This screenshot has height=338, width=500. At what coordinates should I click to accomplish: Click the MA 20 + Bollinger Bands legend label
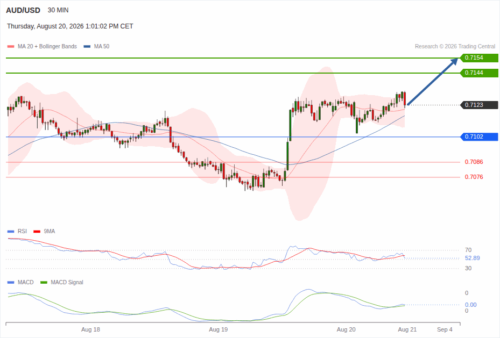click(47, 46)
